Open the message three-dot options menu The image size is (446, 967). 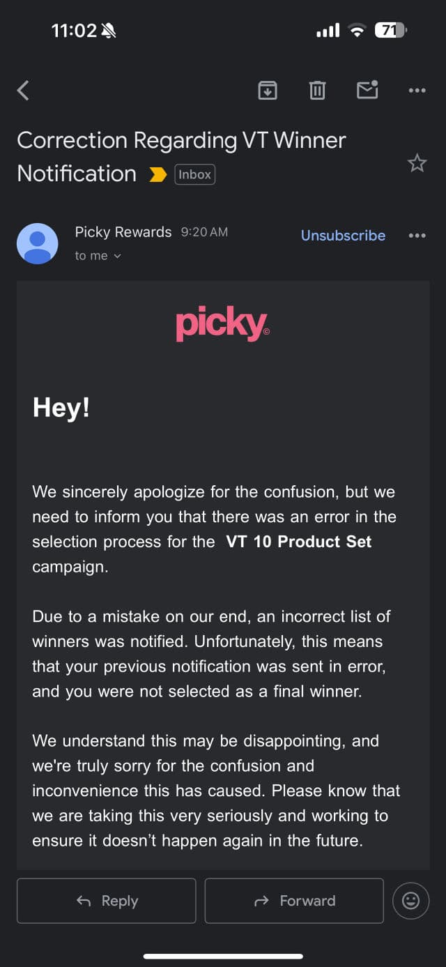(417, 236)
